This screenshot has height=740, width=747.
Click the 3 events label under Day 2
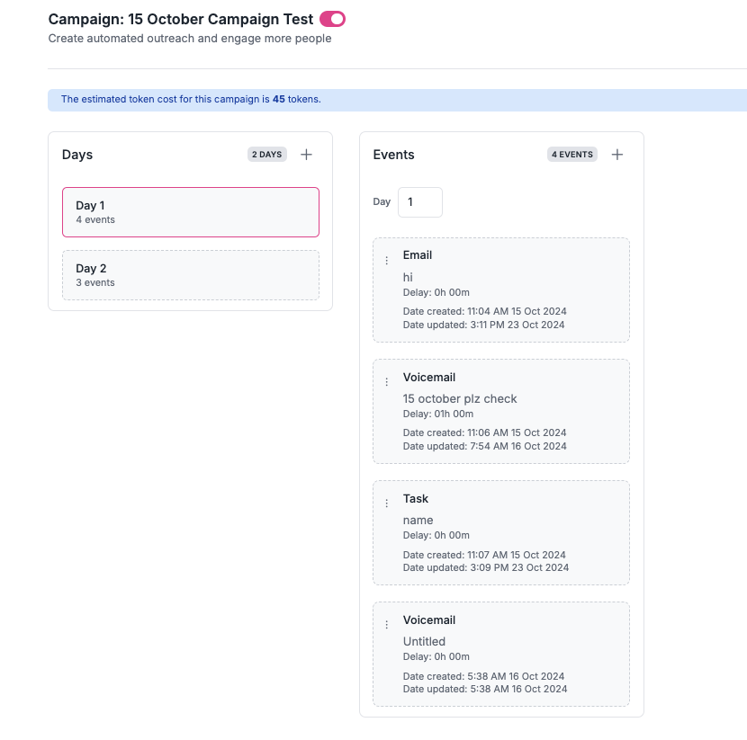[x=95, y=282]
